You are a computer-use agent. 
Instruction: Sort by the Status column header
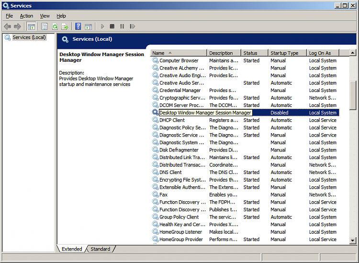[x=254, y=53]
